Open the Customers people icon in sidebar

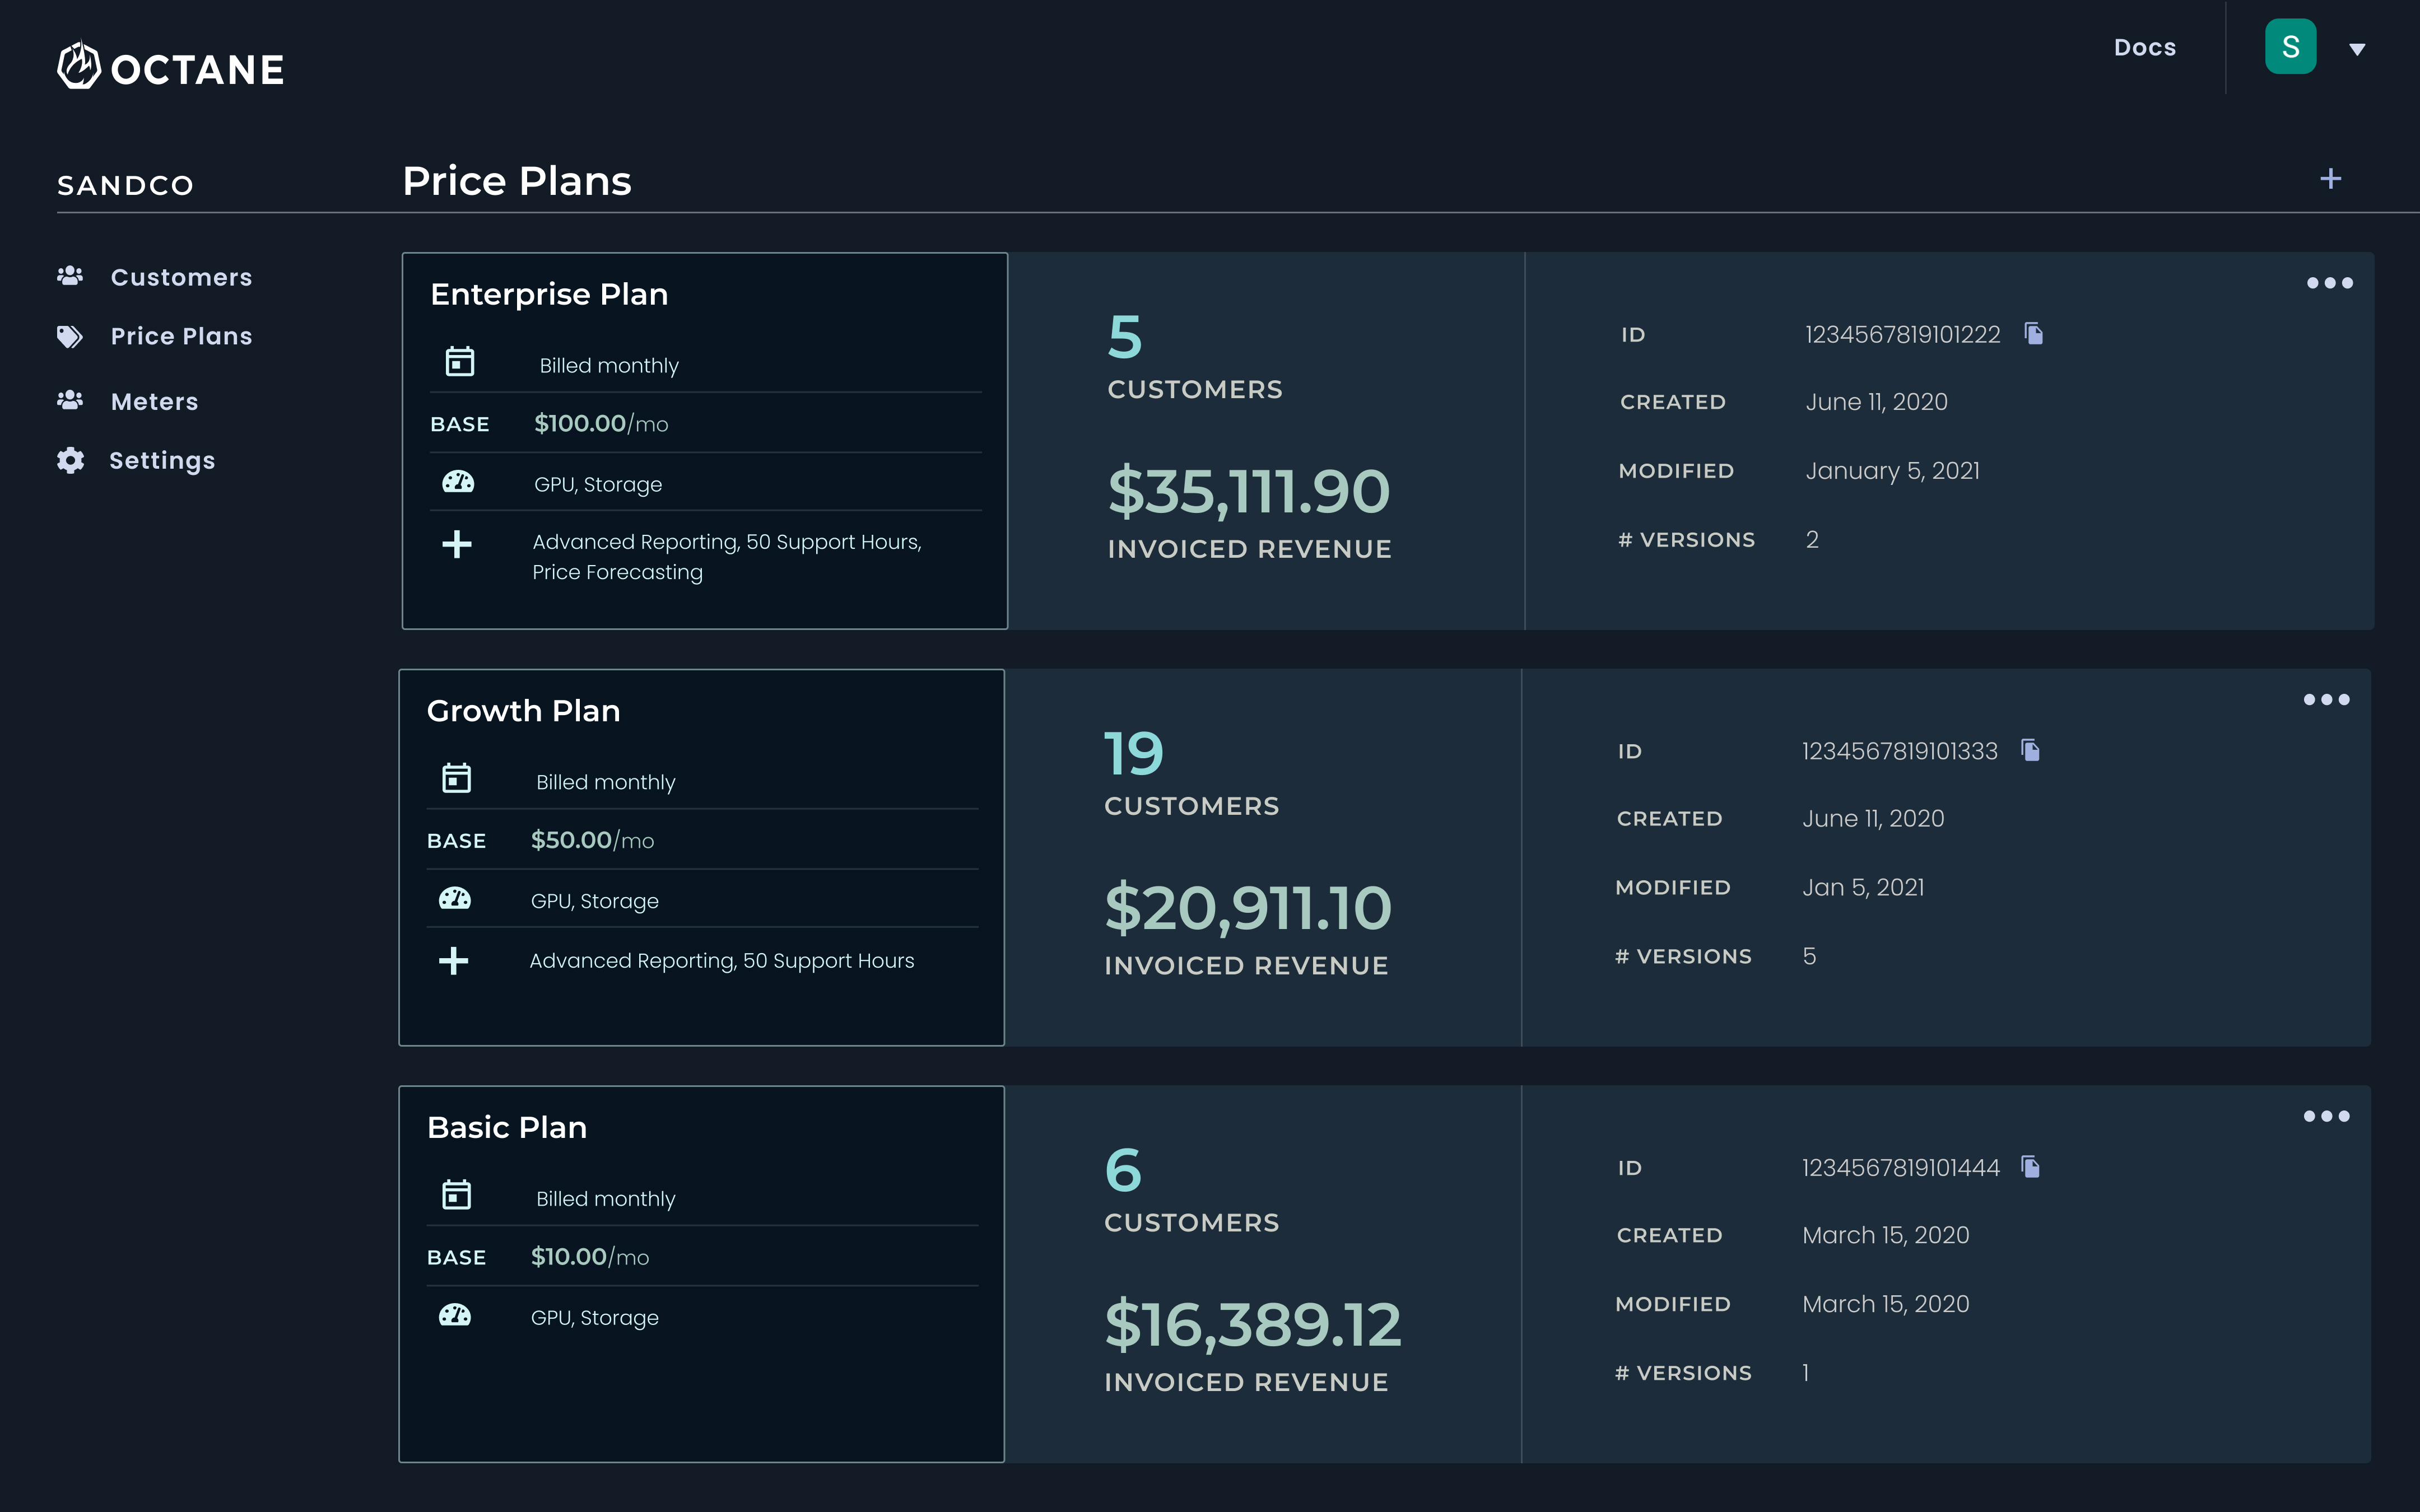(70, 276)
